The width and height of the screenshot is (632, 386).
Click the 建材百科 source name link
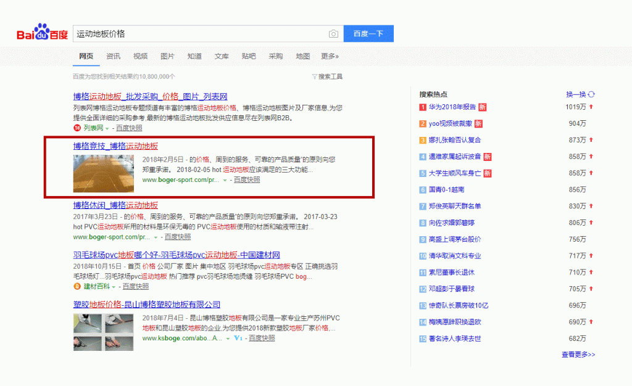click(x=97, y=287)
